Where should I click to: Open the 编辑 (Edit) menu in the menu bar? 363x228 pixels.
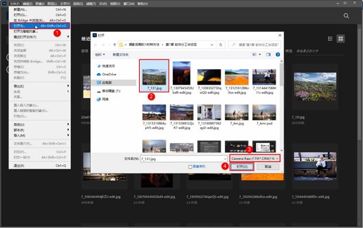click(x=26, y=4)
